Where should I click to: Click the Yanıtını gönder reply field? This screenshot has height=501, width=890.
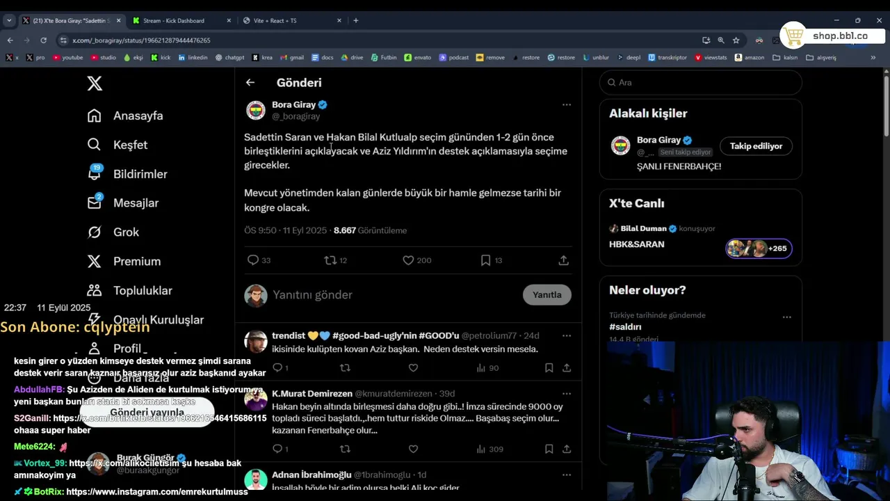click(x=393, y=295)
